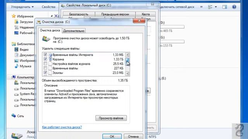Viewport: 248px width, 139px height.
Task: Collapse the group arrow beside Же heading
Action: 52,16
